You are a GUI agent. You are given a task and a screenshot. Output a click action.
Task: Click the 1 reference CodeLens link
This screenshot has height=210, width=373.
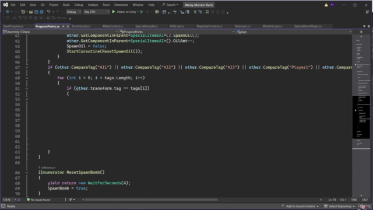pos(47,167)
